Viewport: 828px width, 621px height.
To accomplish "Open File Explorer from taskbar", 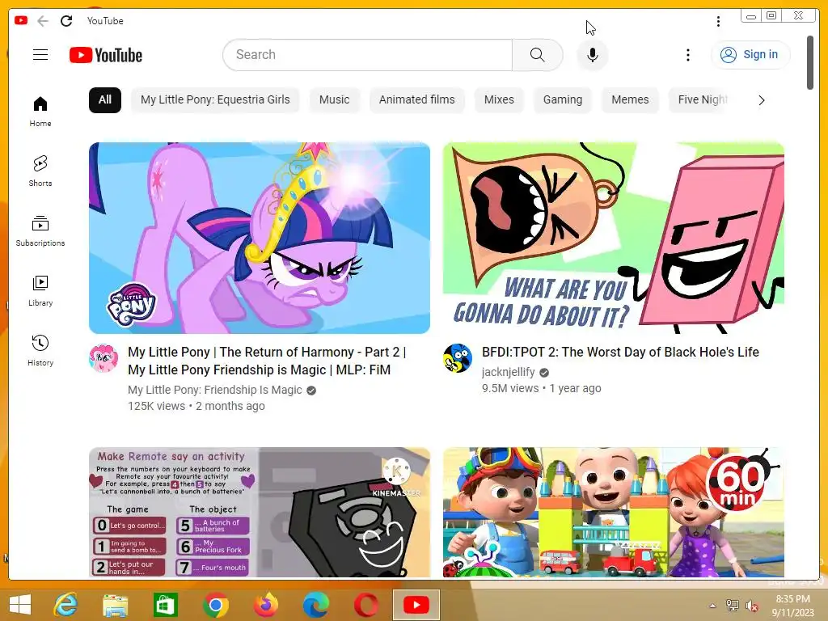I will [115, 605].
